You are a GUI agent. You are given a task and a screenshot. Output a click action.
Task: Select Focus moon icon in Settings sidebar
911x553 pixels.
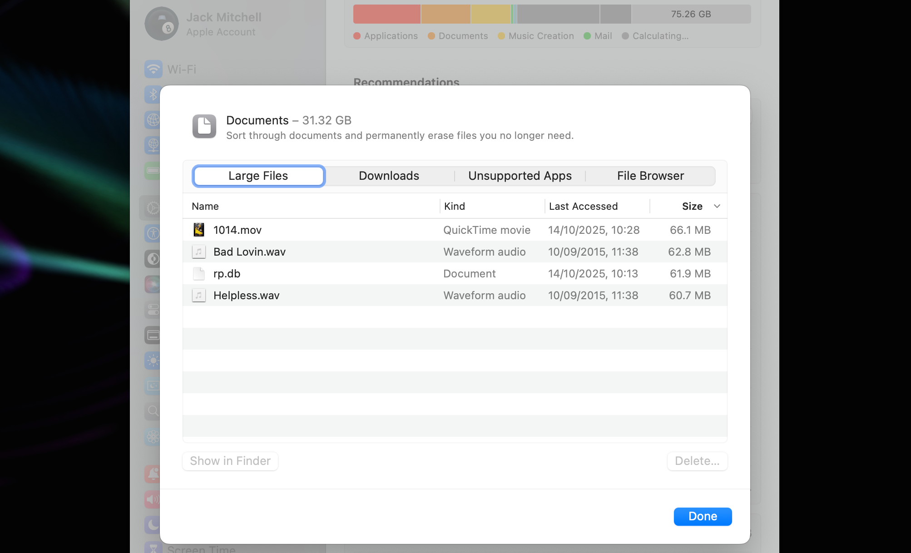[153, 525]
